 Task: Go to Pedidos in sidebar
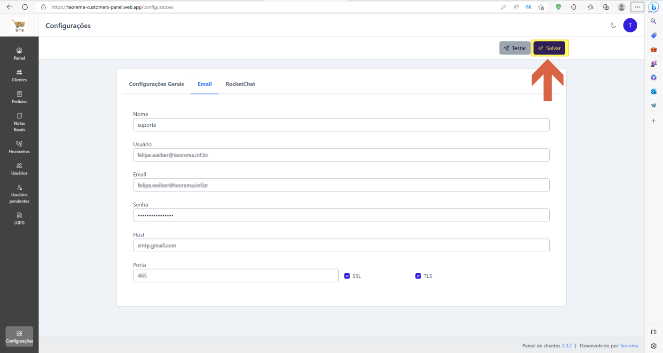[x=19, y=97]
